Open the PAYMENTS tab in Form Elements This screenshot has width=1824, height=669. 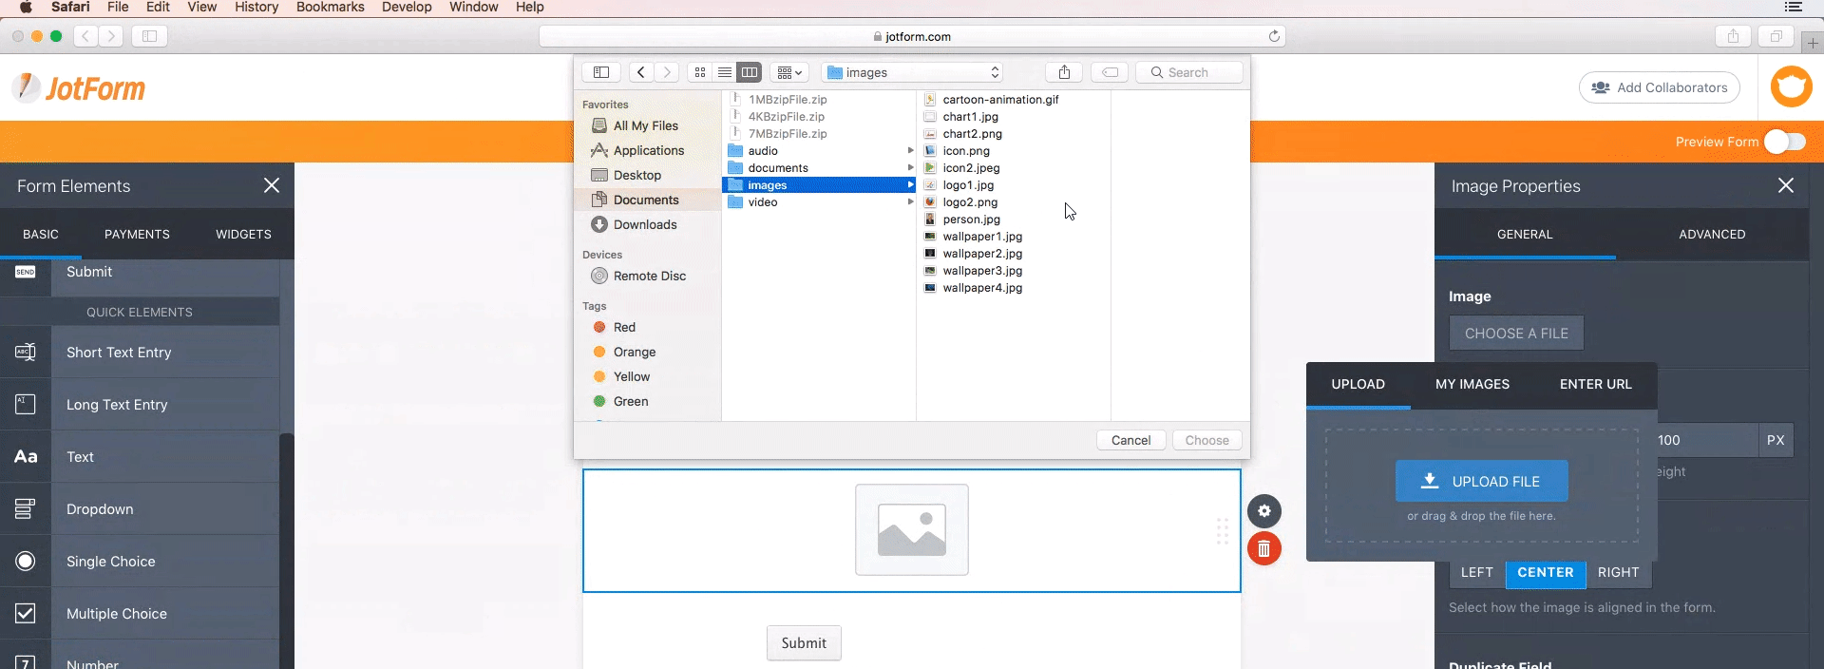(x=137, y=234)
